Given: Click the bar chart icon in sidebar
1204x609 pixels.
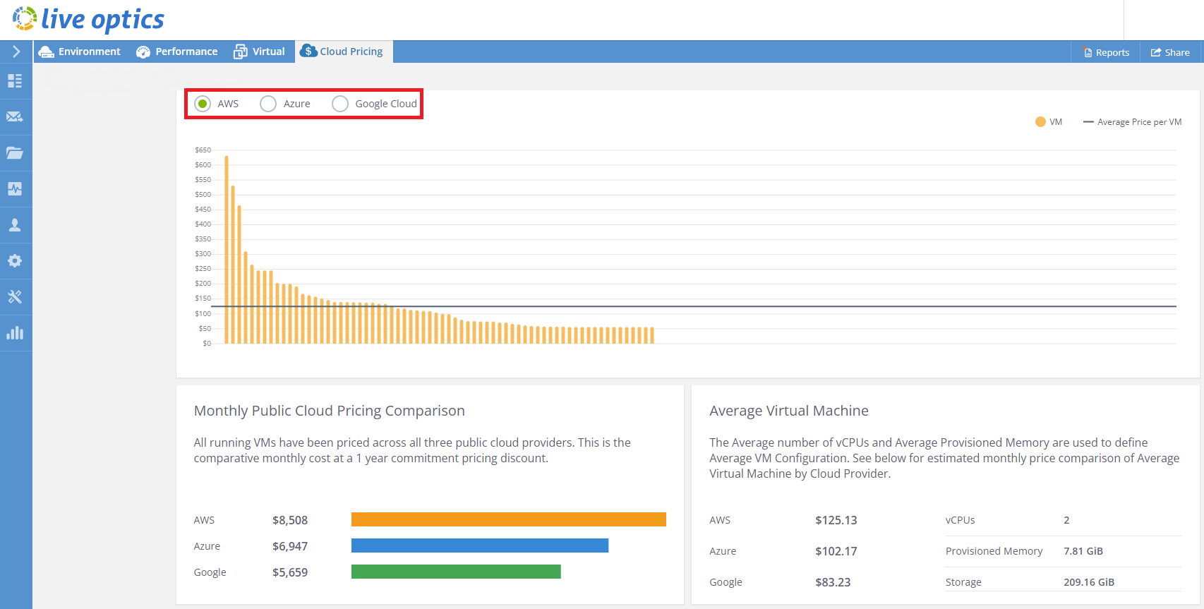Looking at the screenshot, I should click(x=15, y=332).
